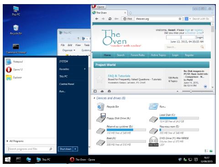Adjust the Opera zoom slider
219x167 pixels.
(191, 91)
